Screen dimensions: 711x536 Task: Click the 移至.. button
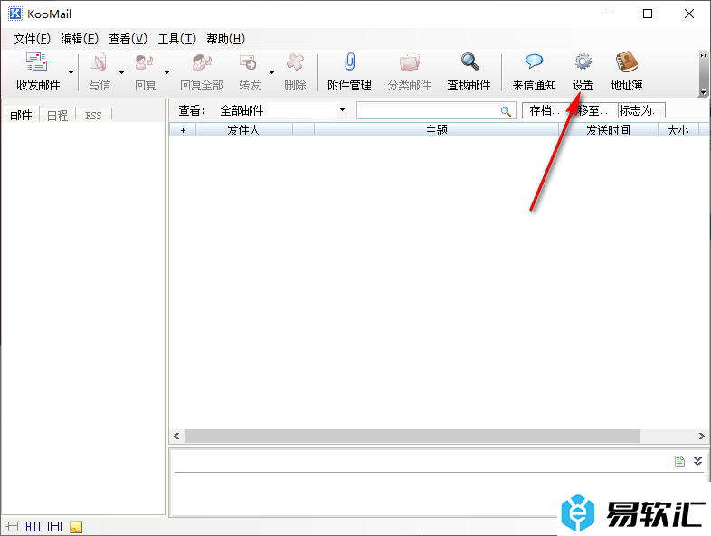(x=593, y=110)
